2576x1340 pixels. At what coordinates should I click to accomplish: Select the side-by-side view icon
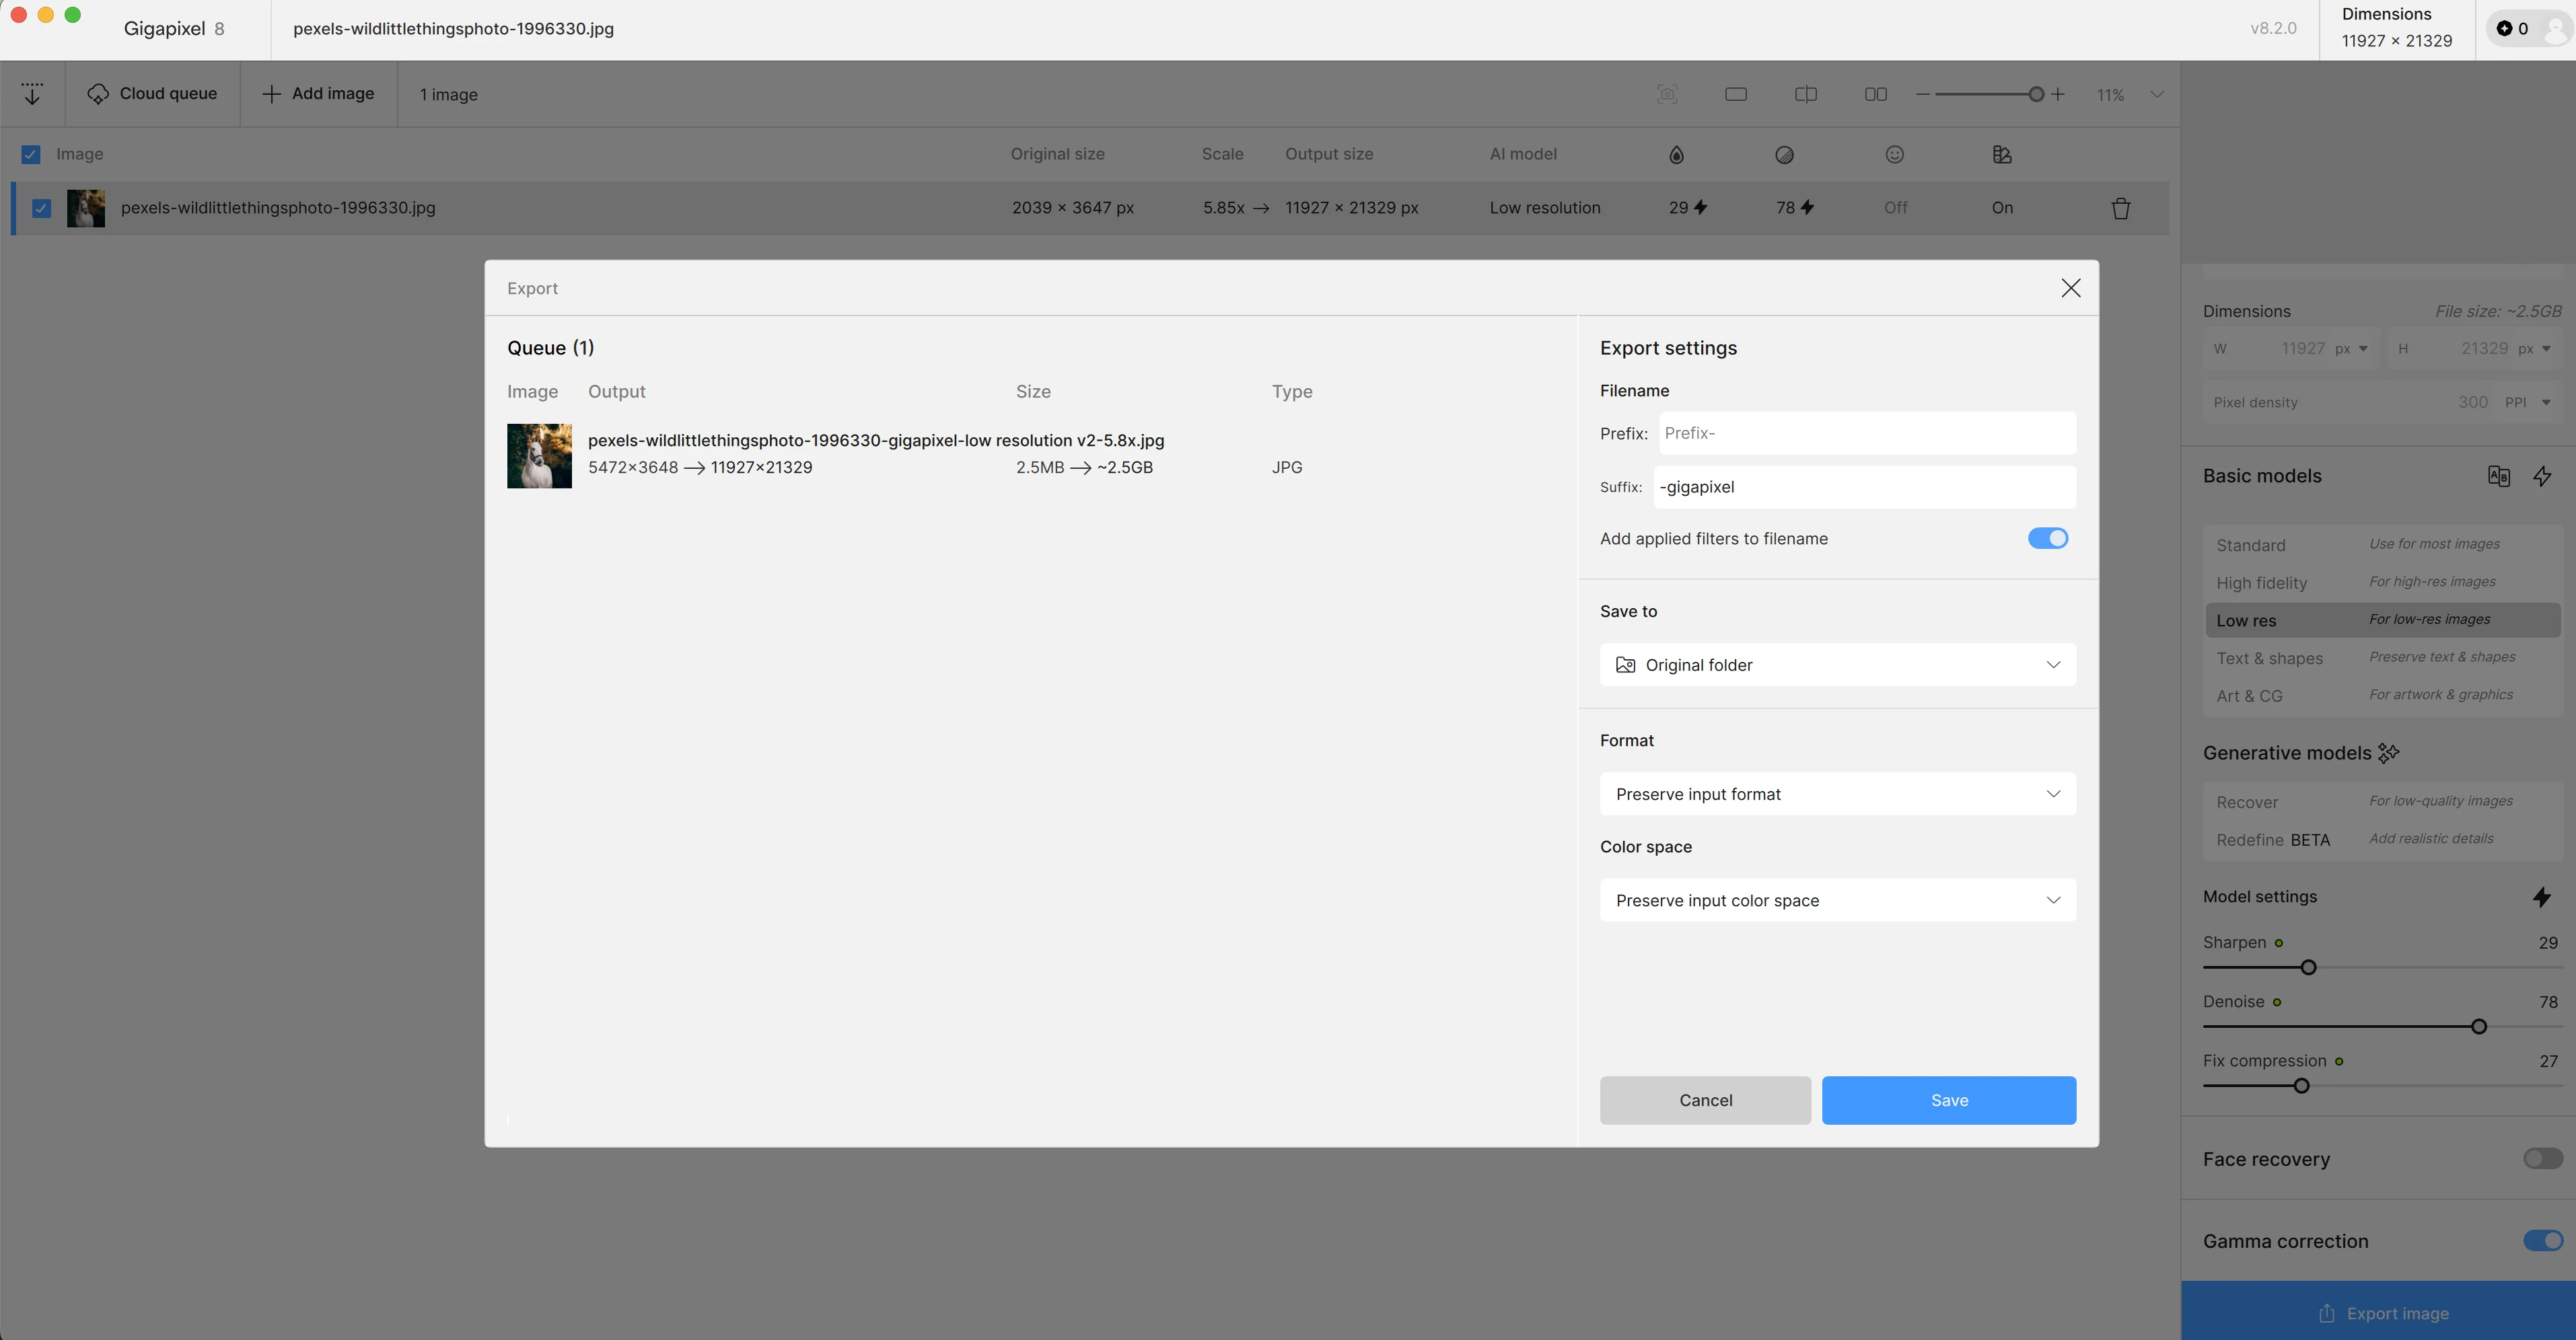pyautogui.click(x=1875, y=94)
